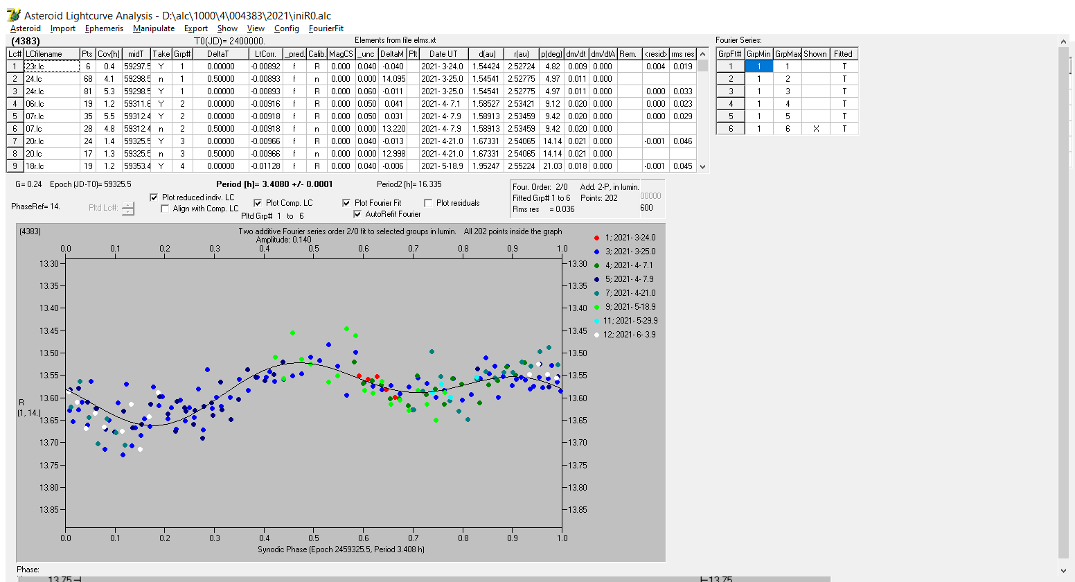Click the G= 0.24 value

[x=28, y=184]
